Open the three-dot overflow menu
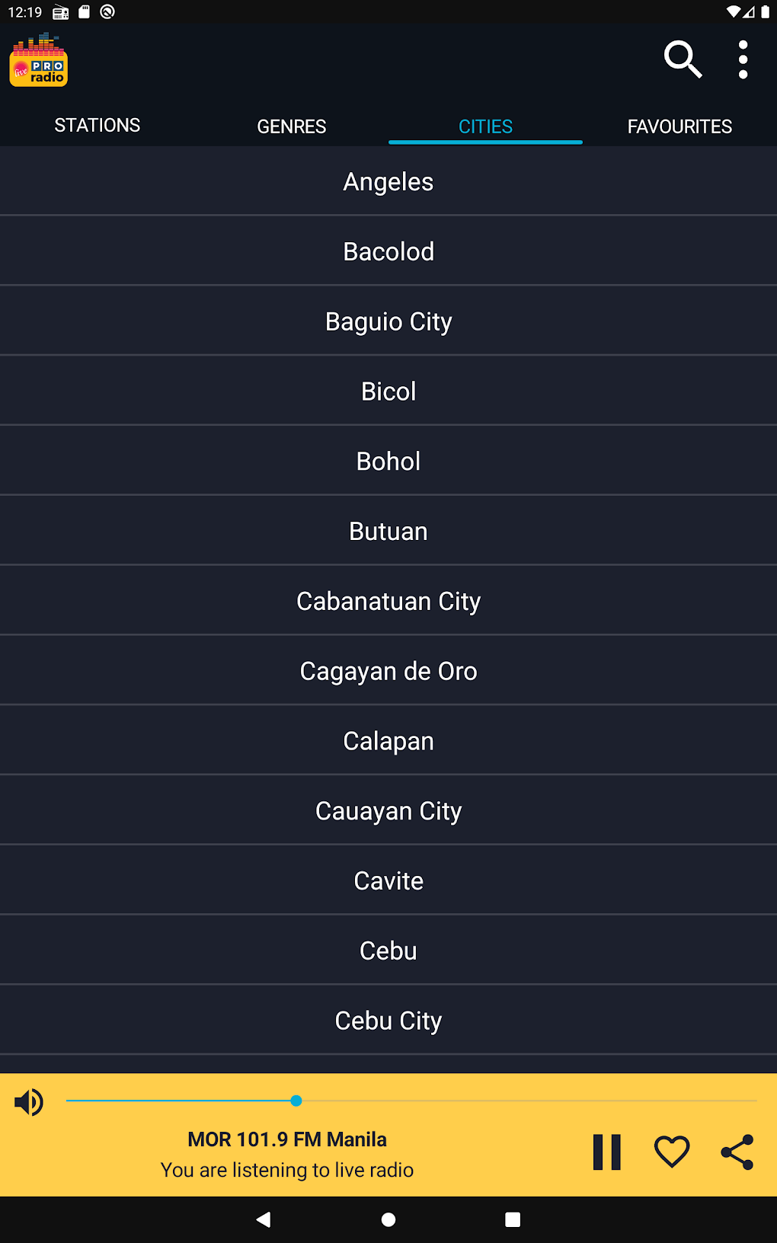 [x=743, y=59]
